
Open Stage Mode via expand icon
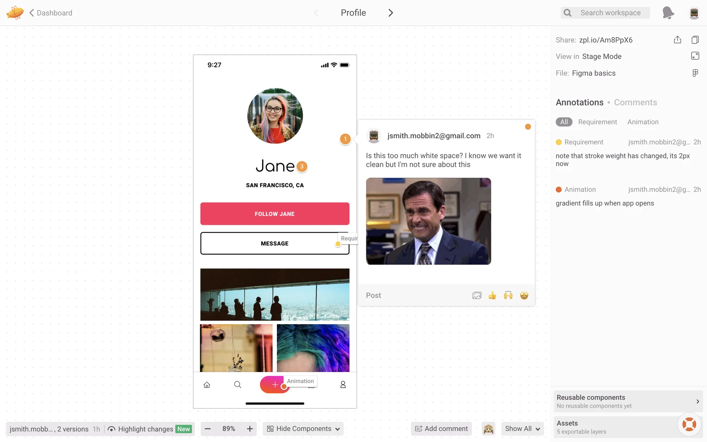pyautogui.click(x=695, y=56)
